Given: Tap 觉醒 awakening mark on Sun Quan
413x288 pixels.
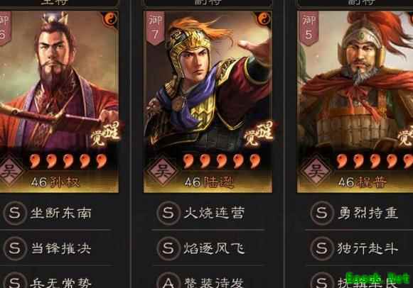Looking at the screenshot, I should (104, 134).
